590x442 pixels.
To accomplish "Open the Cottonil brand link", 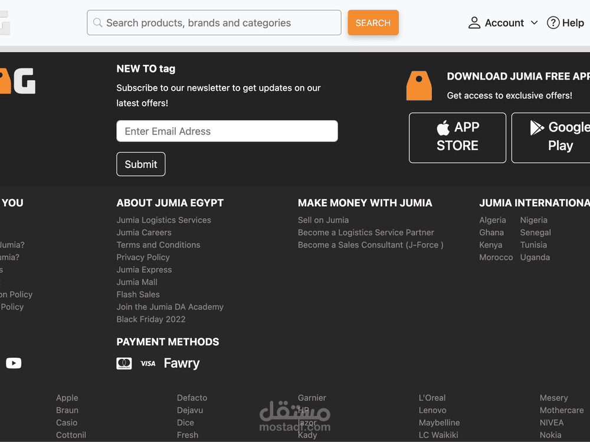I will 71,435.
